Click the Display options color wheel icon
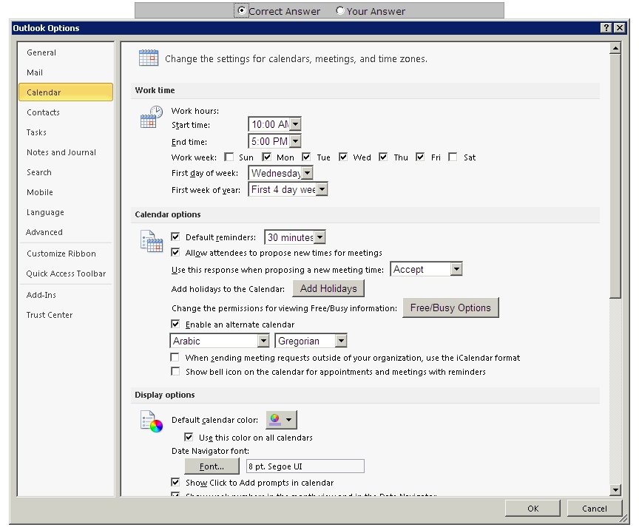Screen dimensions: 639x530 151,421
